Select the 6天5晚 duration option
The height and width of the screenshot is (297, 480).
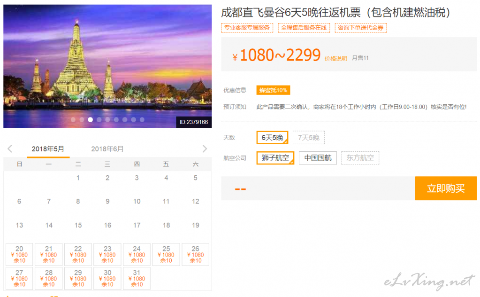[x=272, y=138]
